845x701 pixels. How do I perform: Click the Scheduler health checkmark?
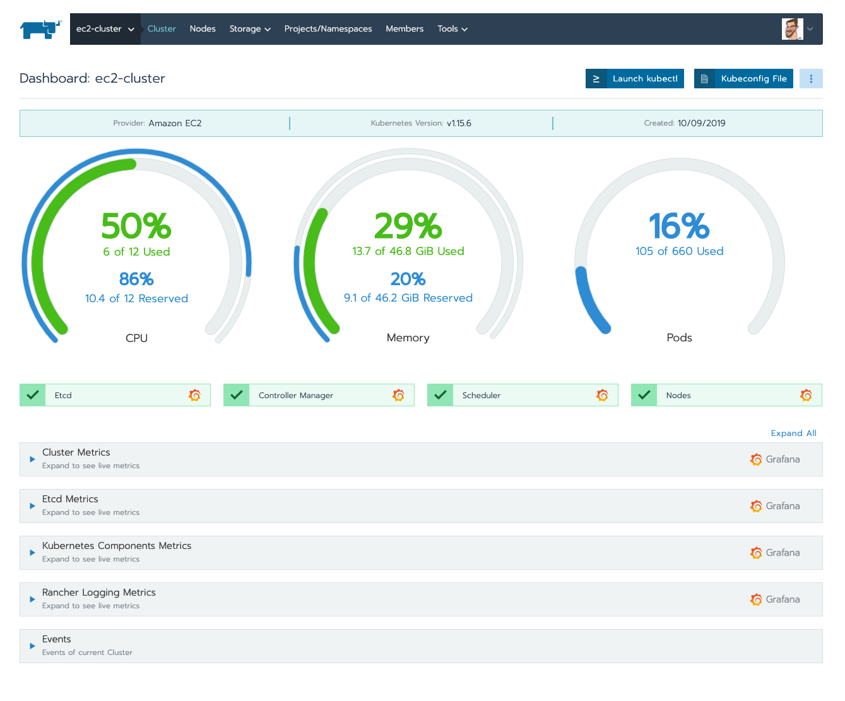click(x=440, y=395)
